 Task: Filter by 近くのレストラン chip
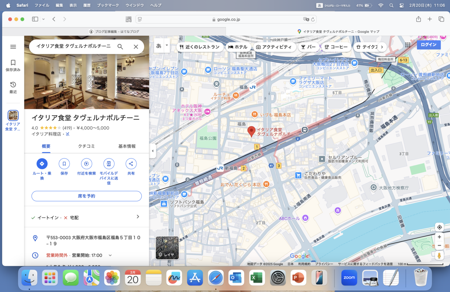pyautogui.click(x=199, y=47)
